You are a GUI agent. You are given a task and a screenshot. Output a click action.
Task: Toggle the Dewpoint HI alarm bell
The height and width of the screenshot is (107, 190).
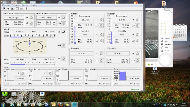[x=101, y=53]
